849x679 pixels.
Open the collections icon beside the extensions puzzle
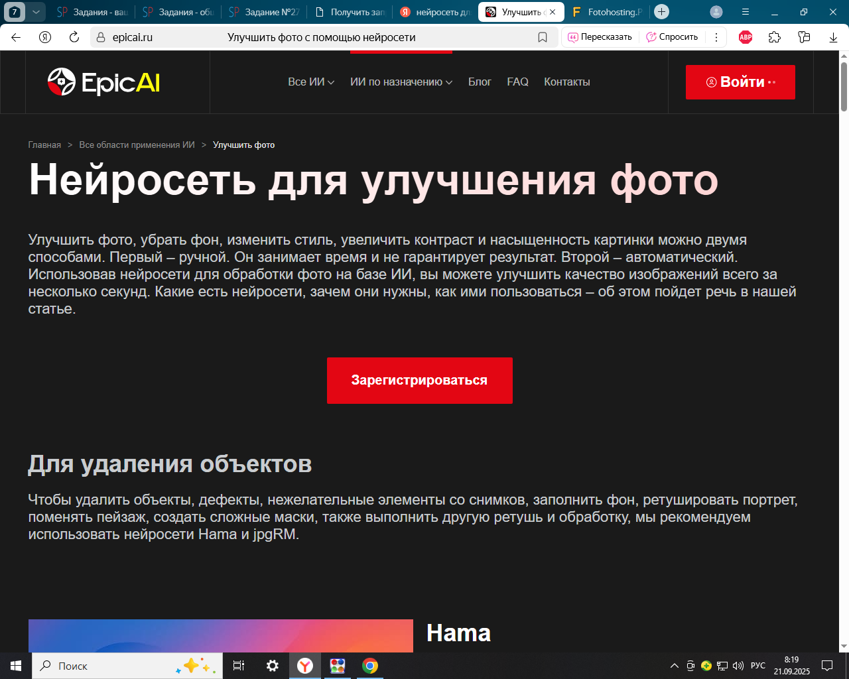point(804,37)
